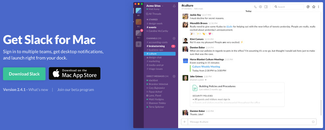Switch to second workspace icon
Viewport: 325px width, 130px height.
pos(138,22)
